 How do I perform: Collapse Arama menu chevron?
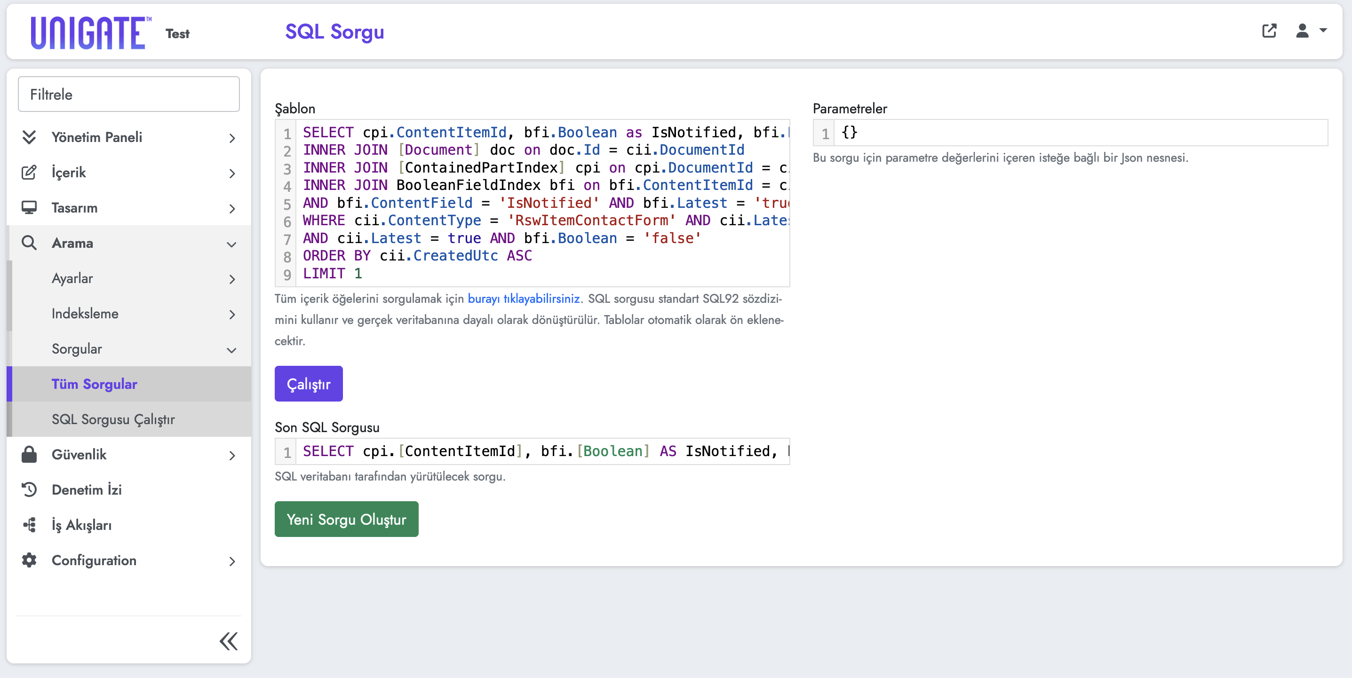coord(231,244)
